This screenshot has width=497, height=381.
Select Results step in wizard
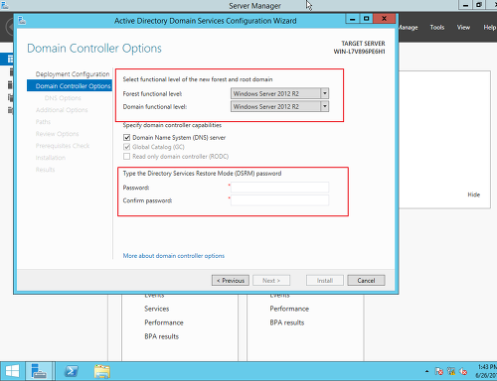coord(45,170)
